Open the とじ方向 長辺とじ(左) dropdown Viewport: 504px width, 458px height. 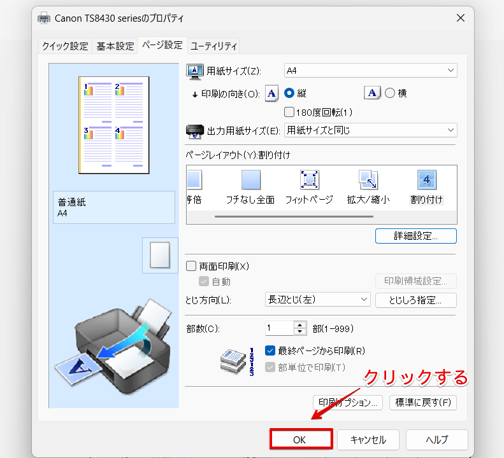[x=317, y=300]
